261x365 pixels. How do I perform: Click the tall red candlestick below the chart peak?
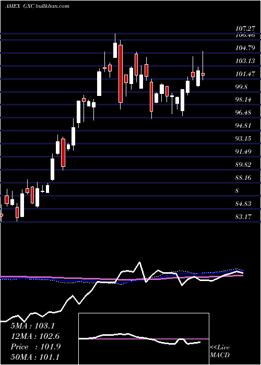[120, 74]
